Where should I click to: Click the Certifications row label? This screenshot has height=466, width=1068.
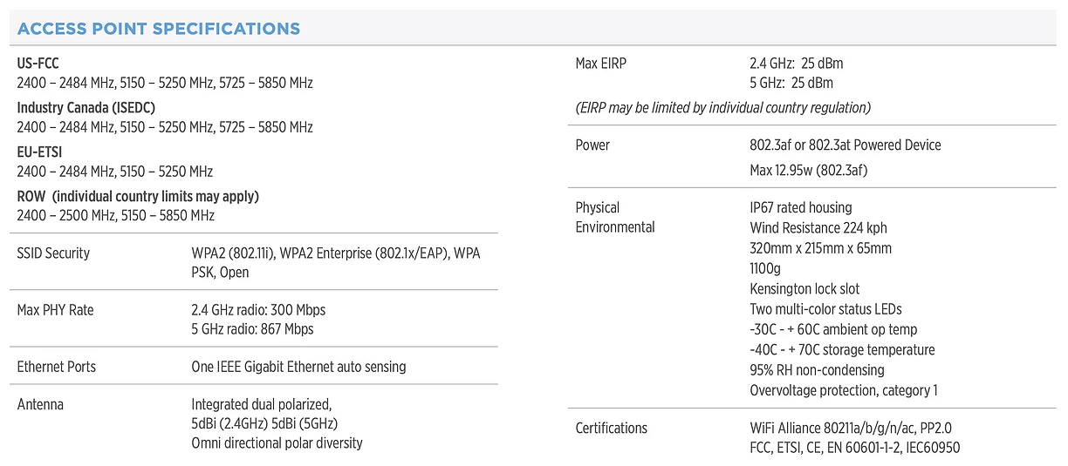coord(611,428)
